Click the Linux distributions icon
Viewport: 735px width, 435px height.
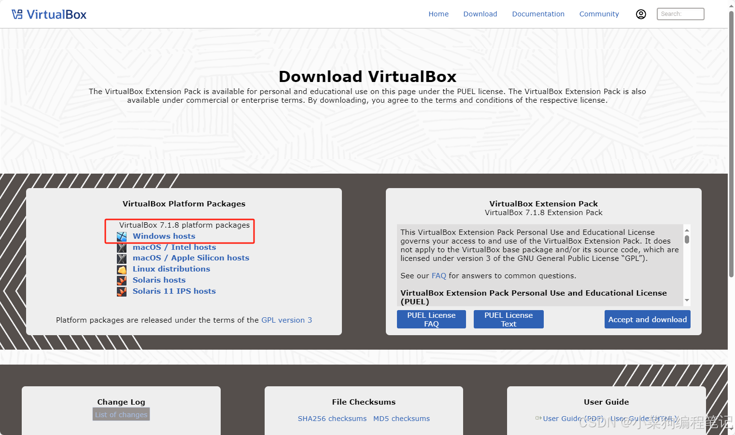122,270
